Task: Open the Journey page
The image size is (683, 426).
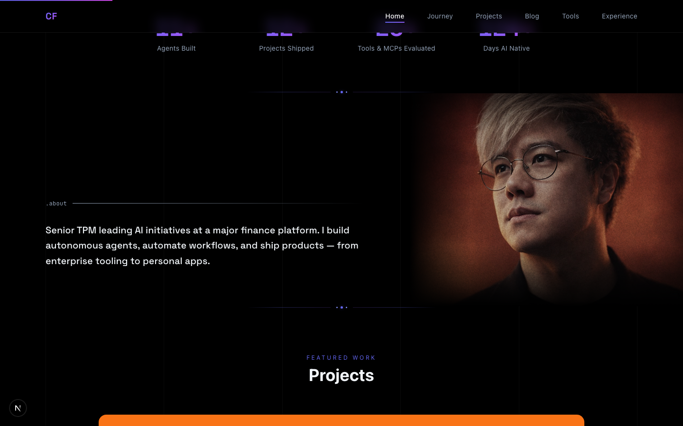Action: [440, 16]
